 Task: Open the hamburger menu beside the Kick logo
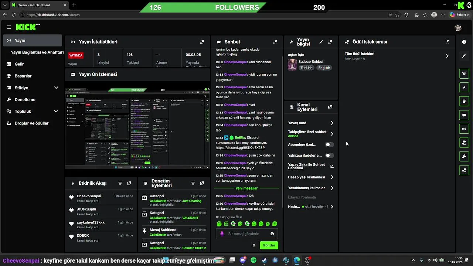coord(9,27)
